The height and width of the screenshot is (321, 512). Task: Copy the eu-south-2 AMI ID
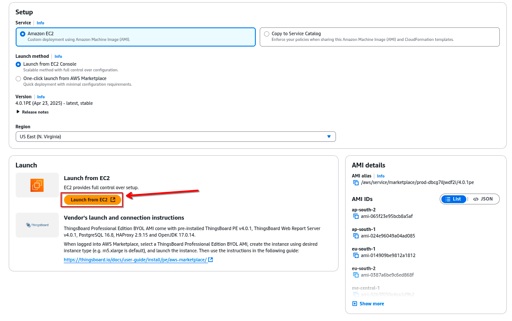click(356, 275)
